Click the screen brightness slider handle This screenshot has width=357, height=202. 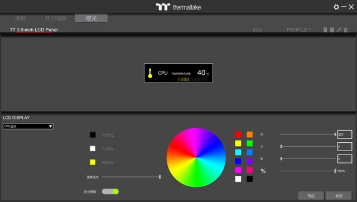click(160, 177)
